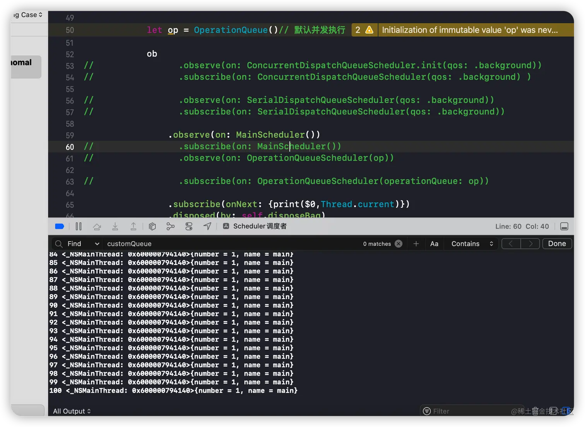Clear the search text with the x button
Image resolution: width=585 pixels, height=427 pixels.
coord(399,244)
